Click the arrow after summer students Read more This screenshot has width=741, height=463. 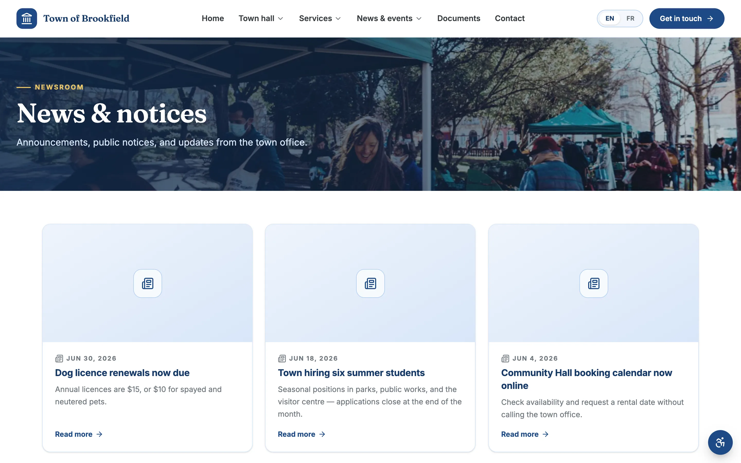[x=322, y=434]
